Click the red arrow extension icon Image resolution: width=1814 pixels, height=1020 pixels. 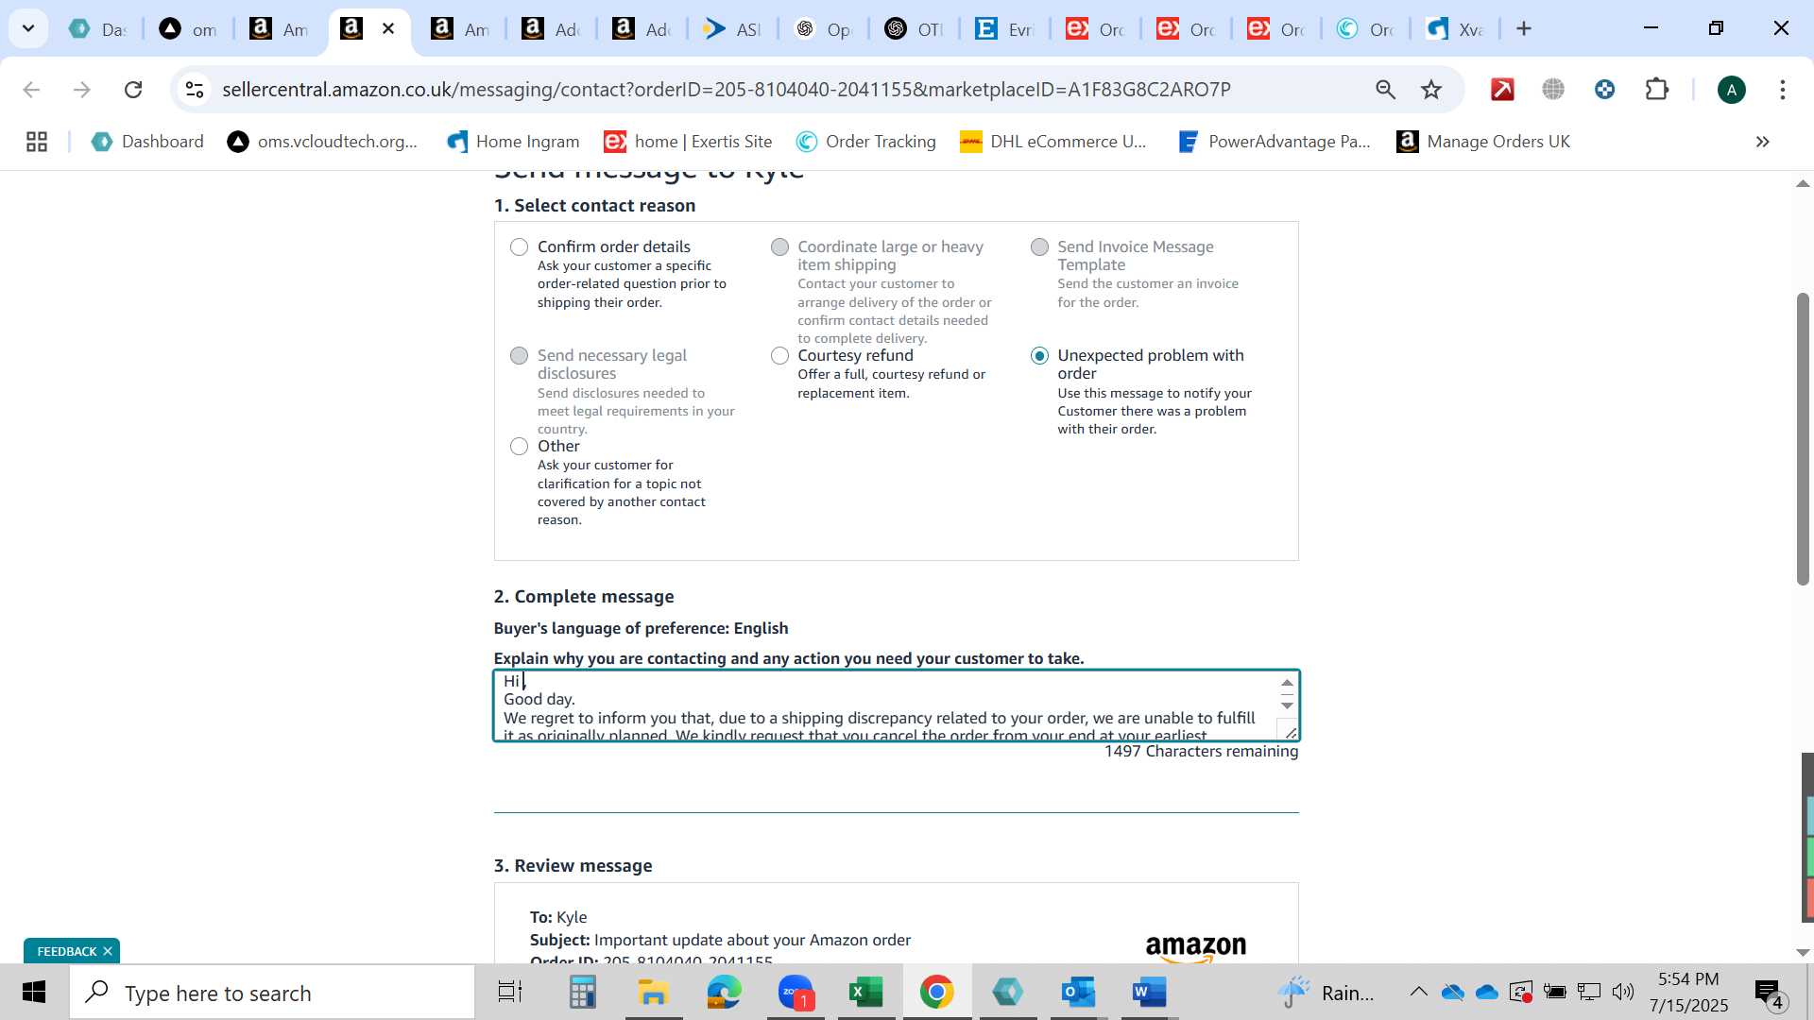[1502, 90]
